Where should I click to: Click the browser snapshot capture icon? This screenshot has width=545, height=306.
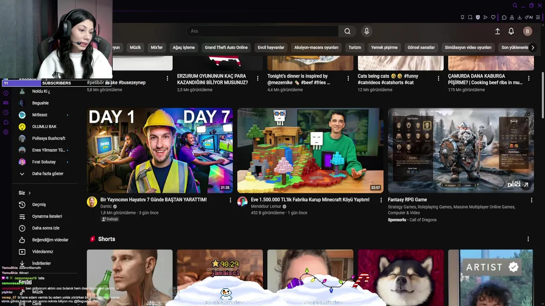click(x=470, y=17)
